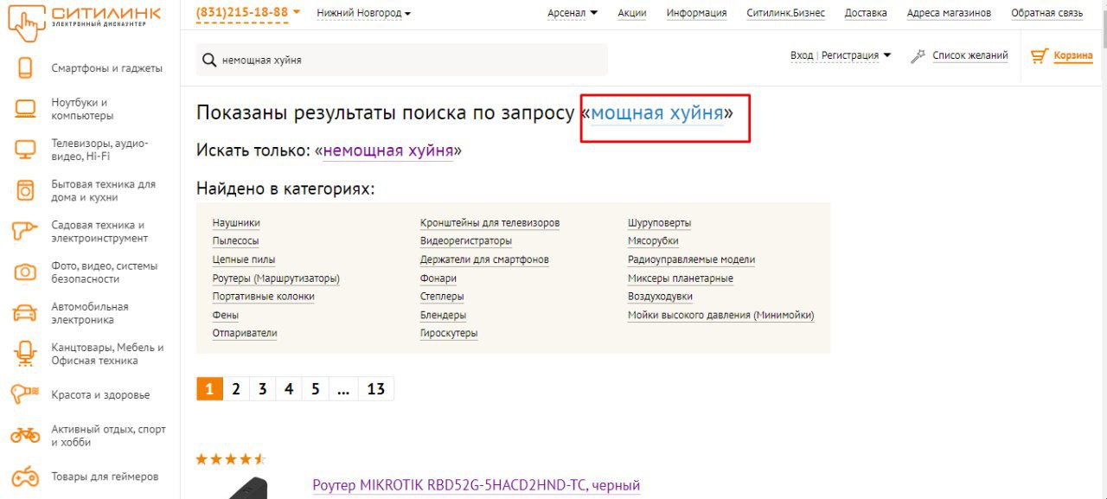Open Адреса магазинов in top menu

point(949,13)
